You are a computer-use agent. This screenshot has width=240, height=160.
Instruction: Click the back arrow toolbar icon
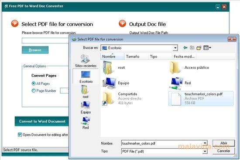pos(185,48)
